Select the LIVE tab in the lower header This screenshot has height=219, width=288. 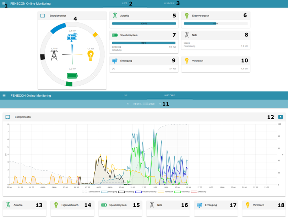(125, 95)
